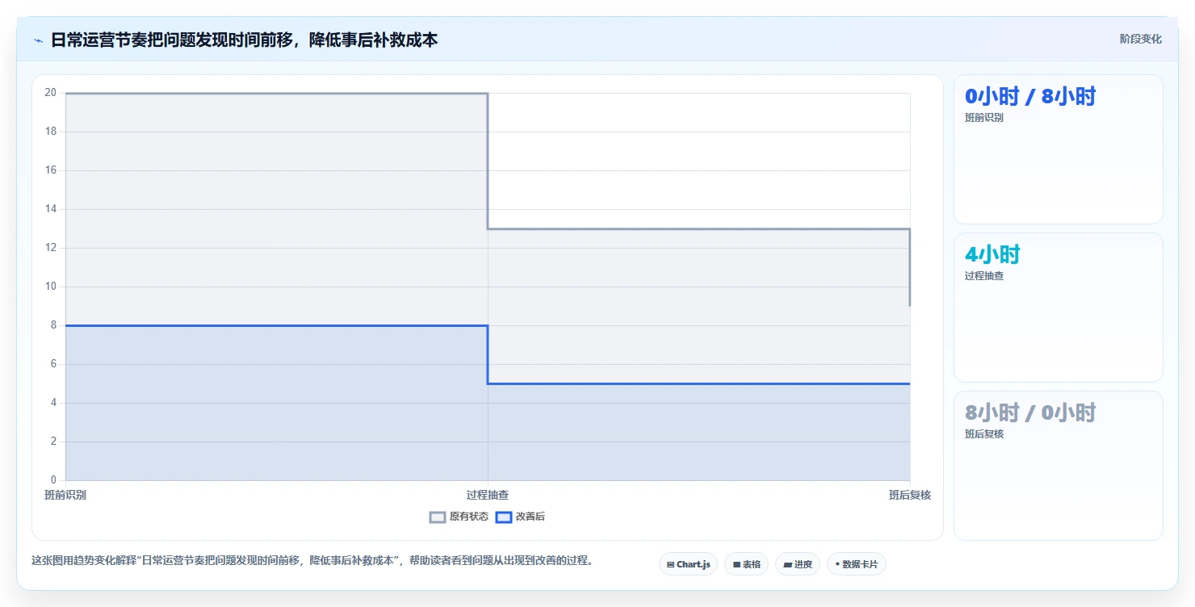
Task: Toggle the 原有状态 legend swatch
Action: (x=438, y=517)
